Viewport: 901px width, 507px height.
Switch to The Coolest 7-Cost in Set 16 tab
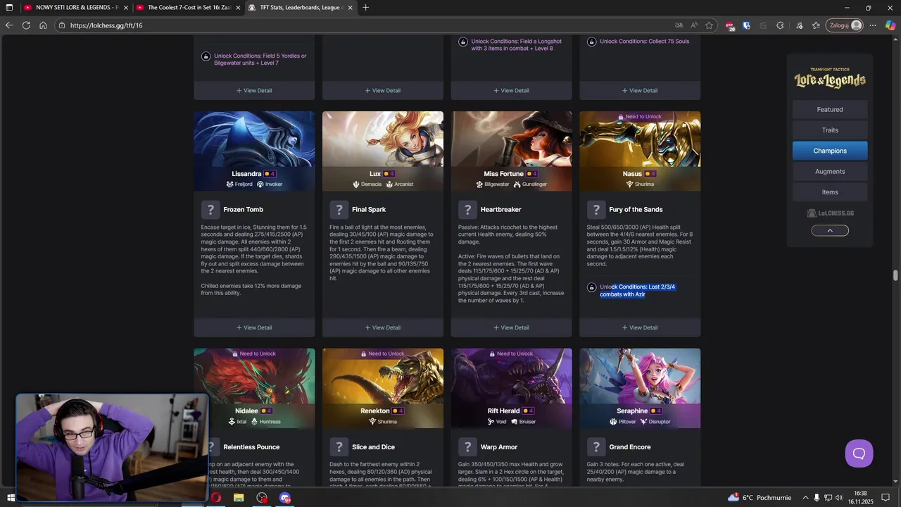[x=188, y=8]
